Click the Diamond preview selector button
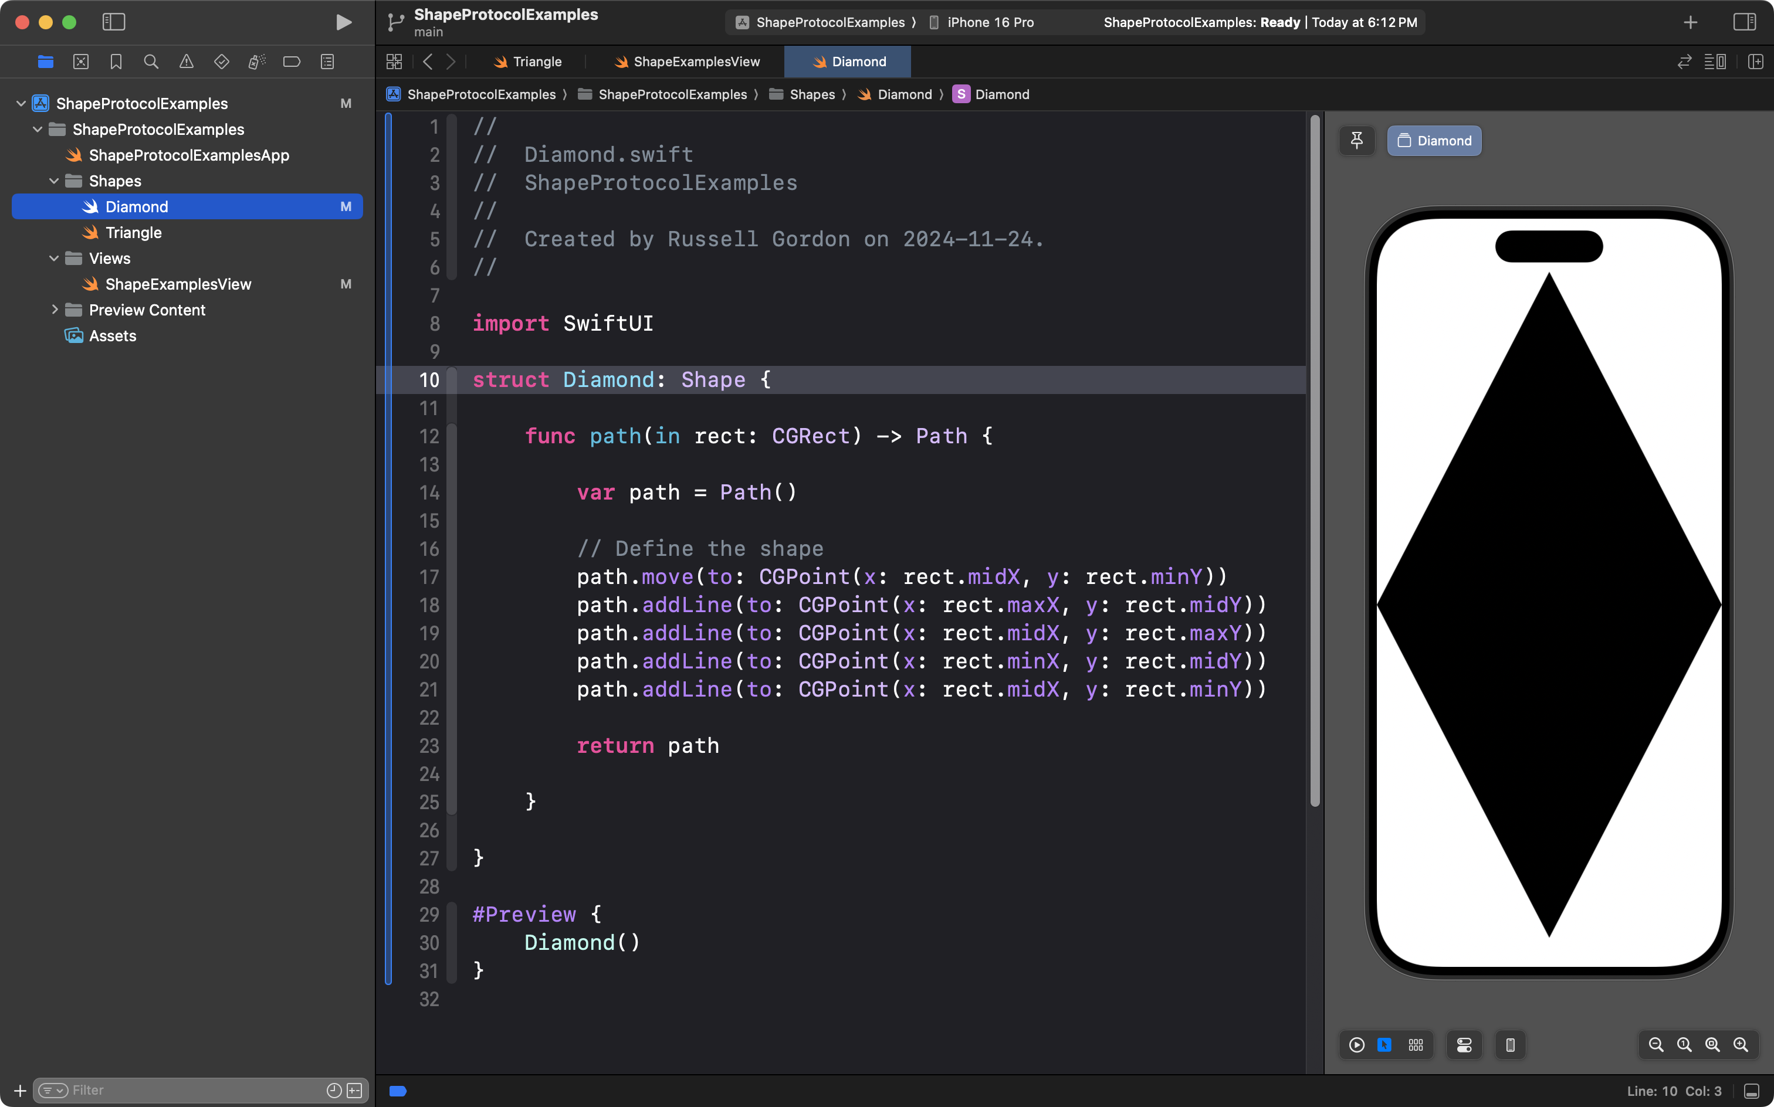This screenshot has width=1774, height=1107. click(x=1434, y=141)
